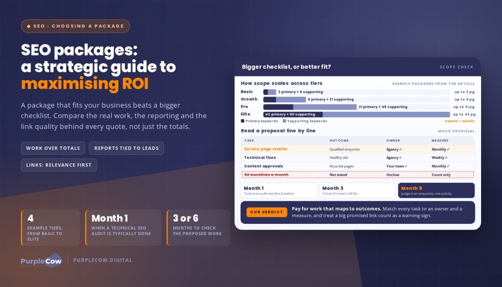Click the 'Work over totals' tag

coord(53,148)
